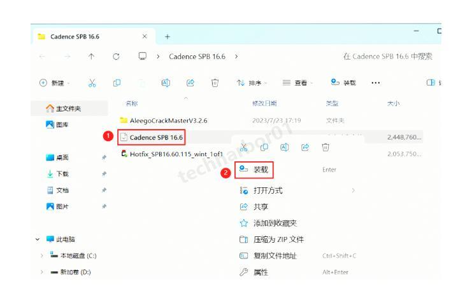Refresh the current folder
This screenshot has width=472, height=303.
[x=116, y=57]
